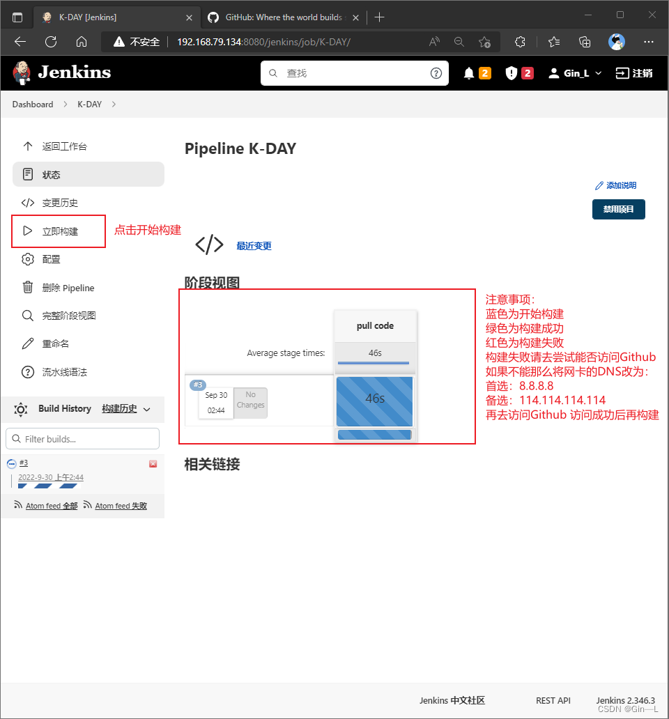Image resolution: width=669 pixels, height=719 pixels.
Task: Click the Jenkins logo icon
Action: [21, 73]
